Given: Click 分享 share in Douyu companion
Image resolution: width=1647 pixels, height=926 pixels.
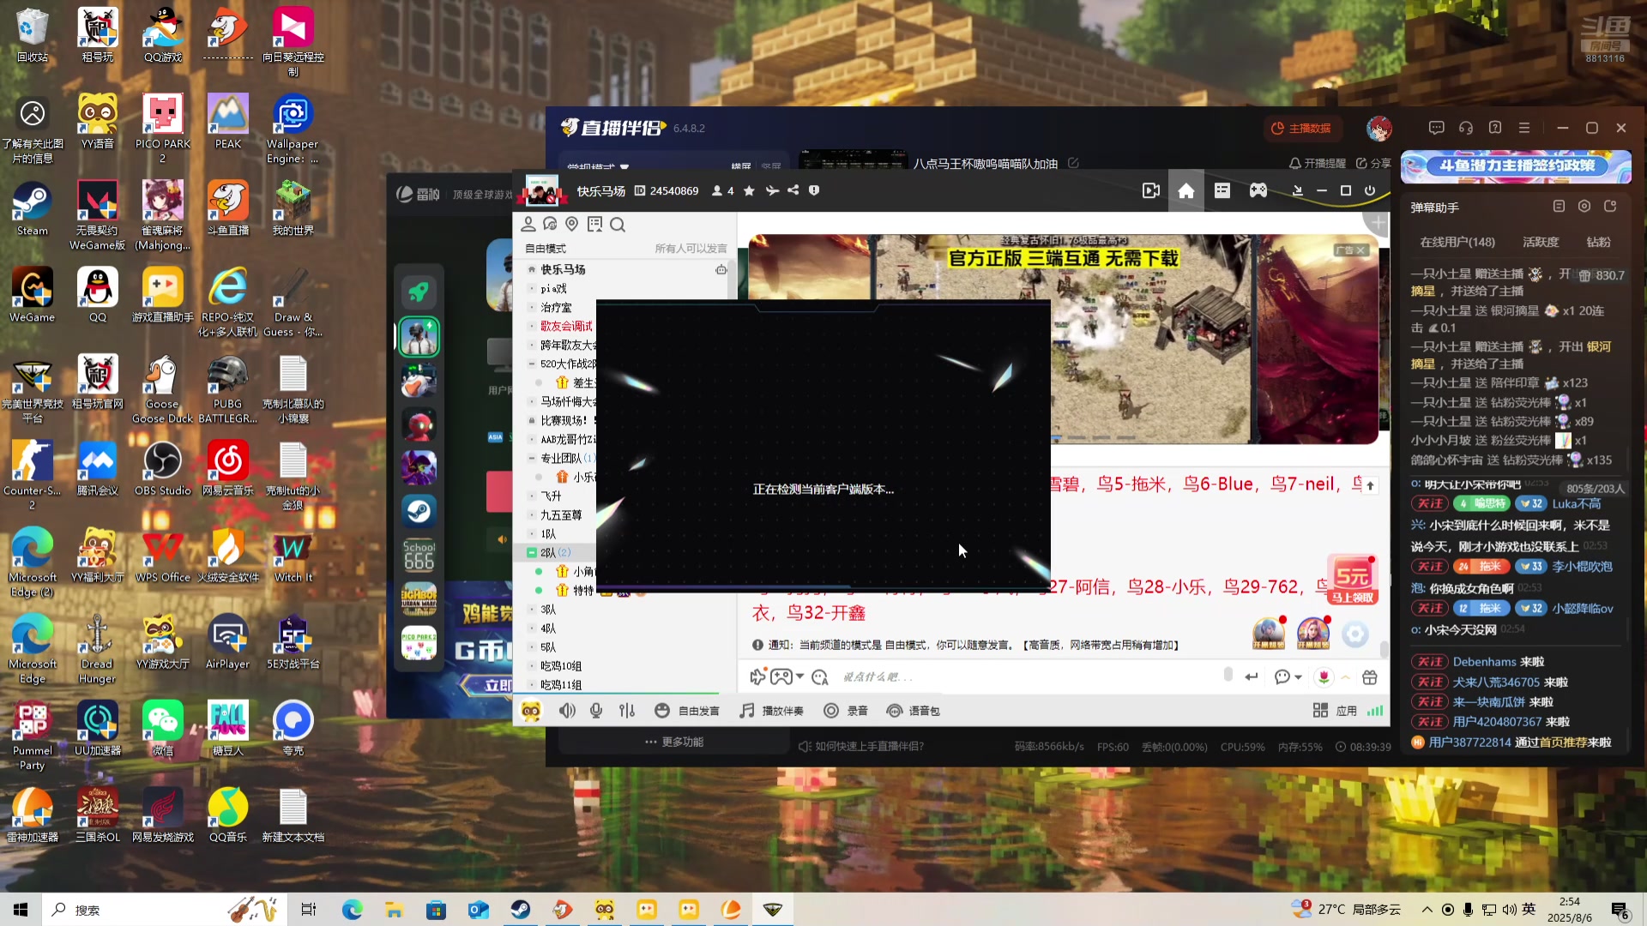Looking at the screenshot, I should point(1373,163).
